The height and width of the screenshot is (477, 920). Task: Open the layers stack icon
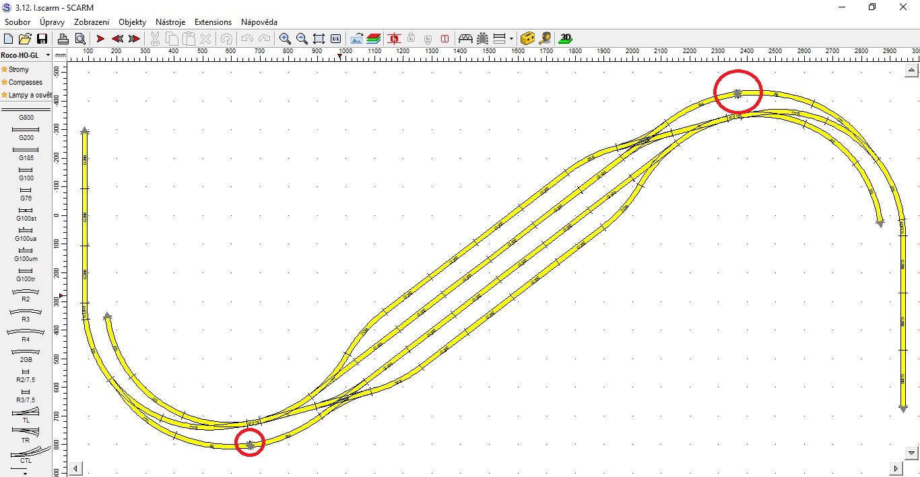[x=374, y=39]
